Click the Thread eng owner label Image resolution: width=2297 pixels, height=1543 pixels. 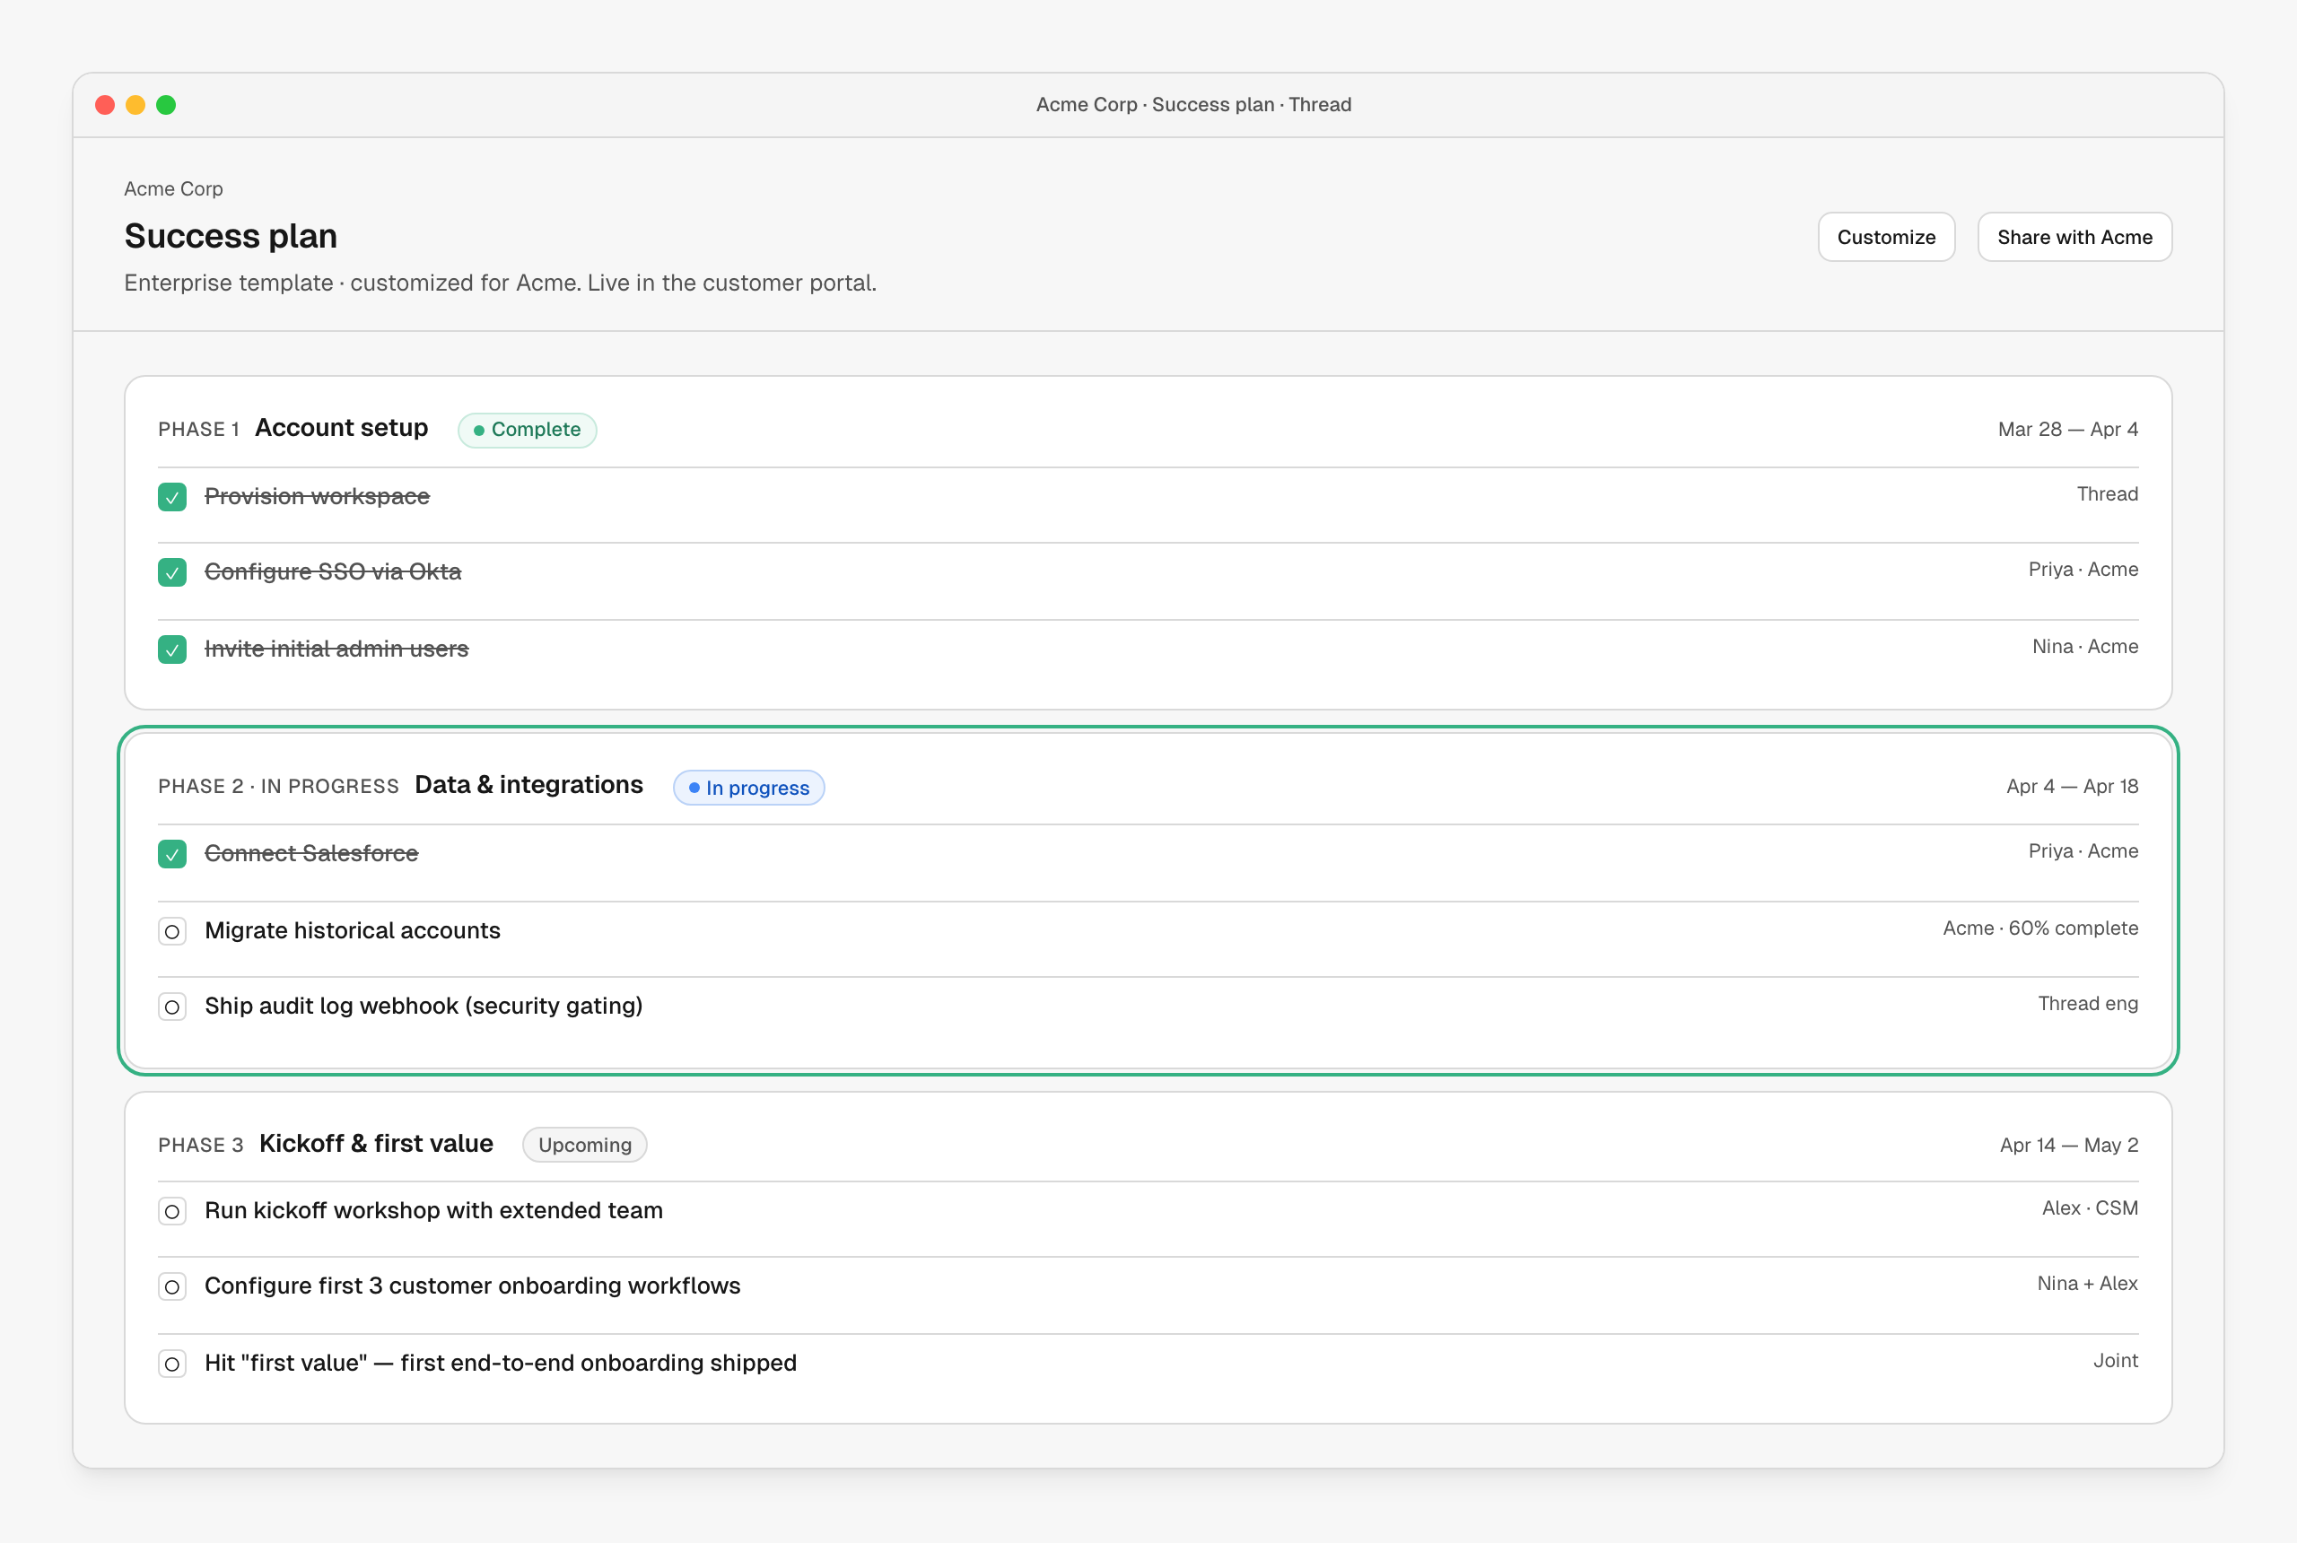point(2087,1004)
